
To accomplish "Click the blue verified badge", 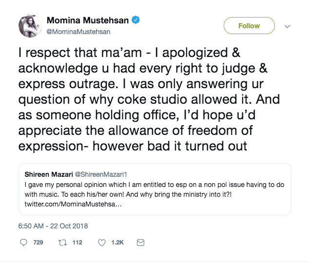I will pyautogui.click(x=137, y=20).
